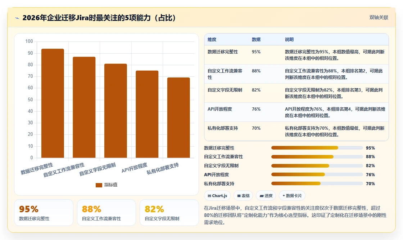Click the 双轴关联 label in the header

(x=379, y=18)
